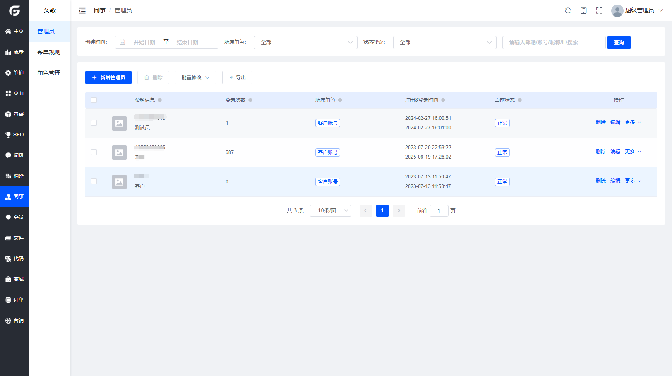Image resolution: width=672 pixels, height=376 pixels.
Task: Expand 更多 for the 客户 row
Action: click(x=633, y=181)
